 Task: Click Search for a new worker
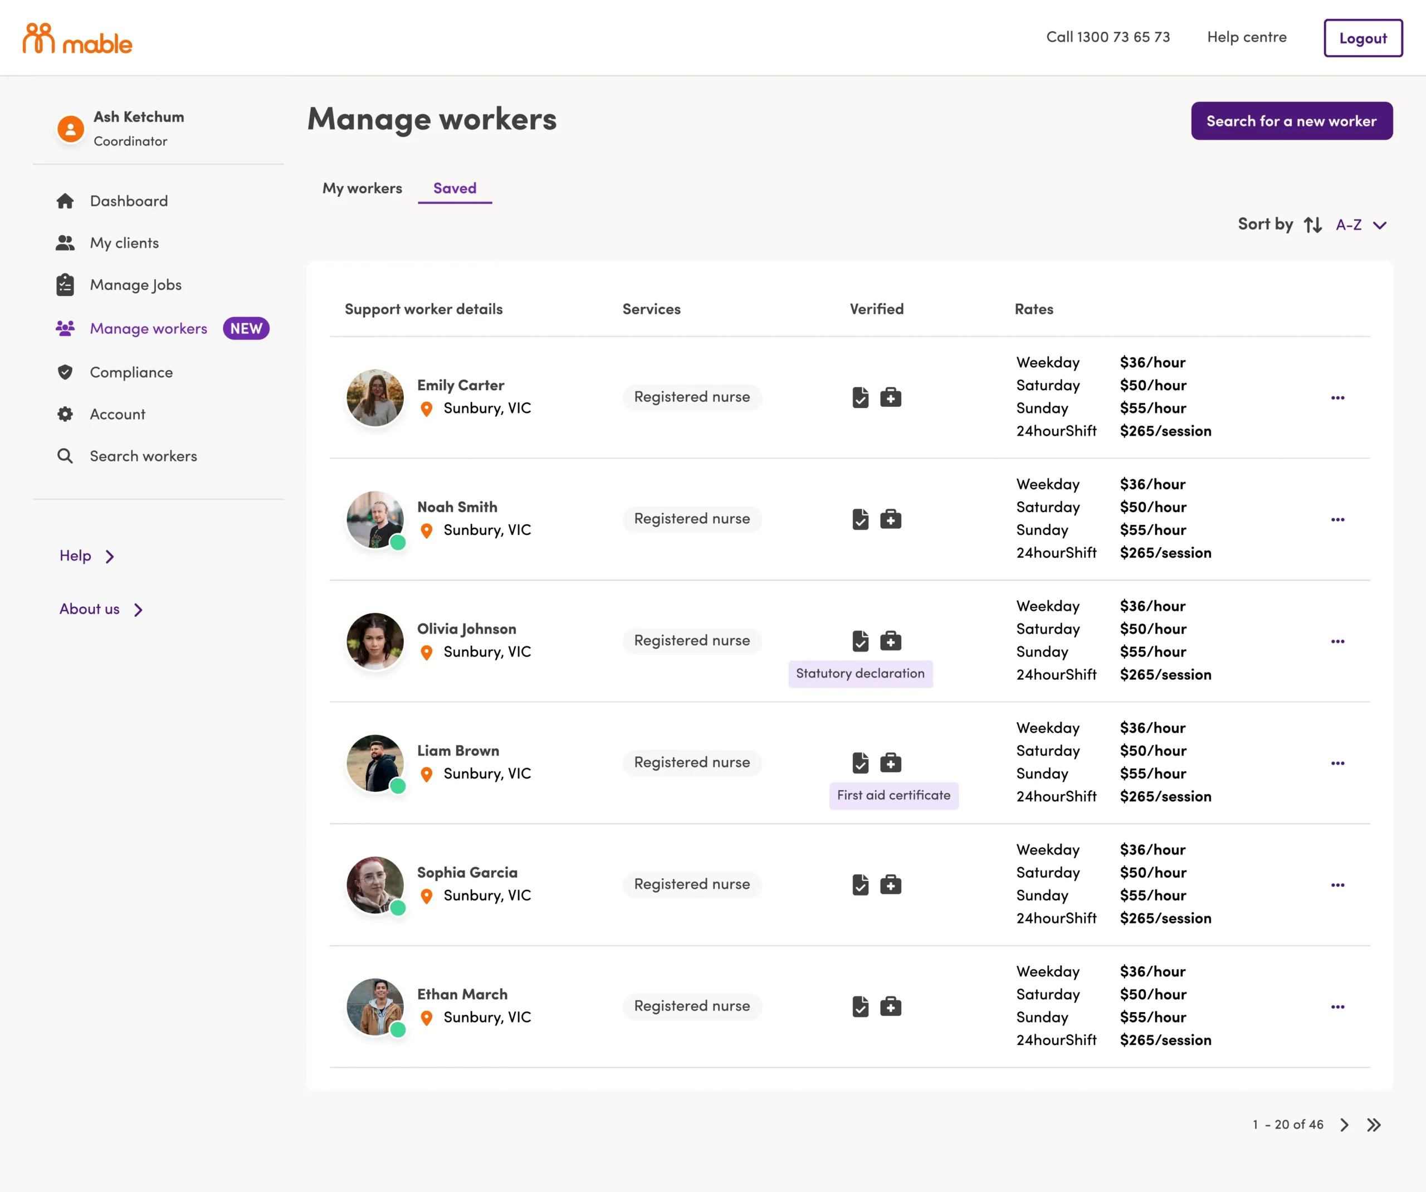[x=1292, y=121]
